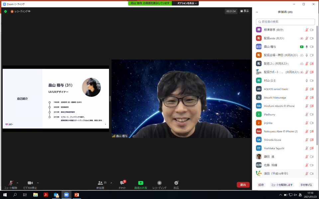
Task: Click the red leave meeting button
Action: [x=243, y=185]
